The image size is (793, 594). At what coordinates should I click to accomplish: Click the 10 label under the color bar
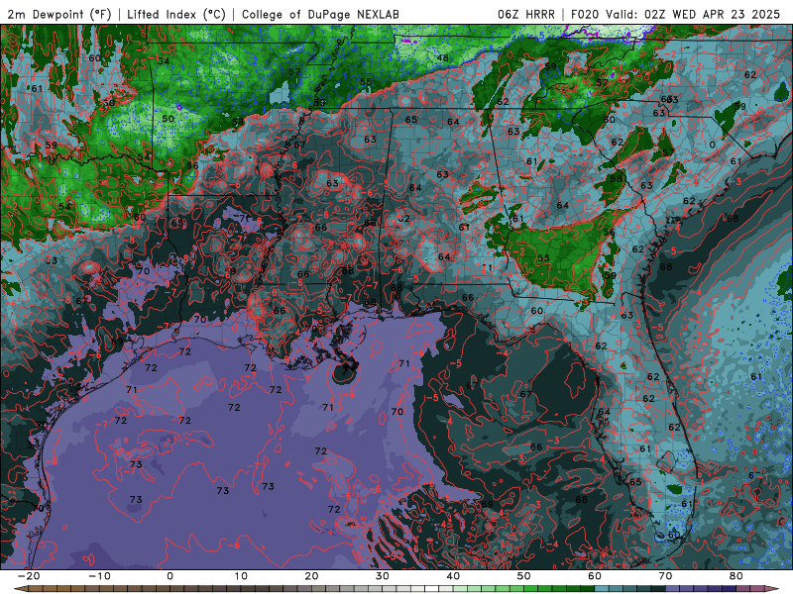pyautogui.click(x=241, y=576)
